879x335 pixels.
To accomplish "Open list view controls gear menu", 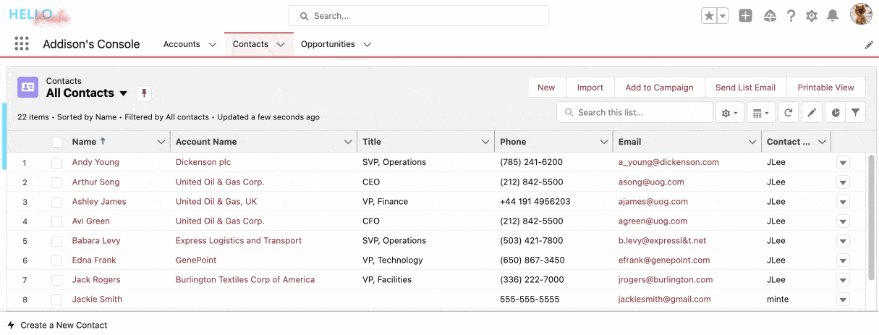I will 729,113.
